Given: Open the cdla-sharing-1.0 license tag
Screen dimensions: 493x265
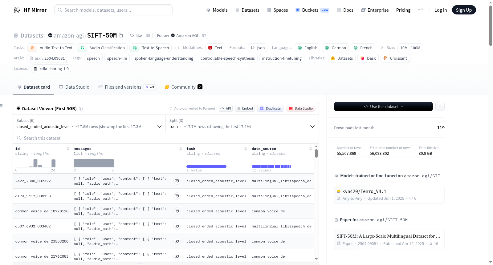Looking at the screenshot, I should [51, 69].
